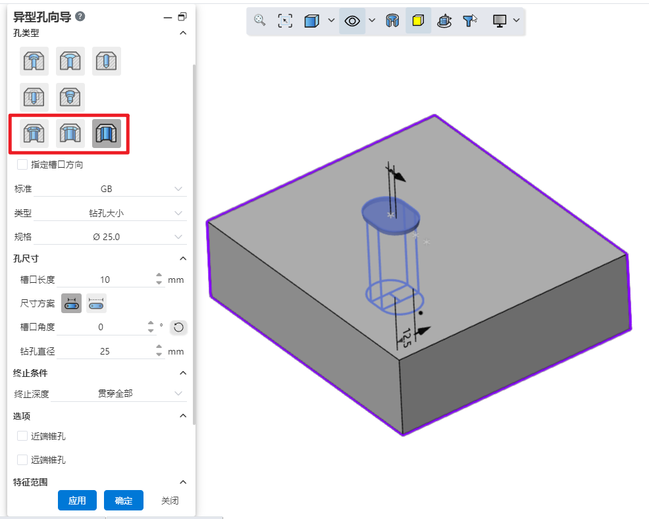Click the zoom to fit magnifier icon
This screenshot has height=519, width=649.
(x=260, y=21)
